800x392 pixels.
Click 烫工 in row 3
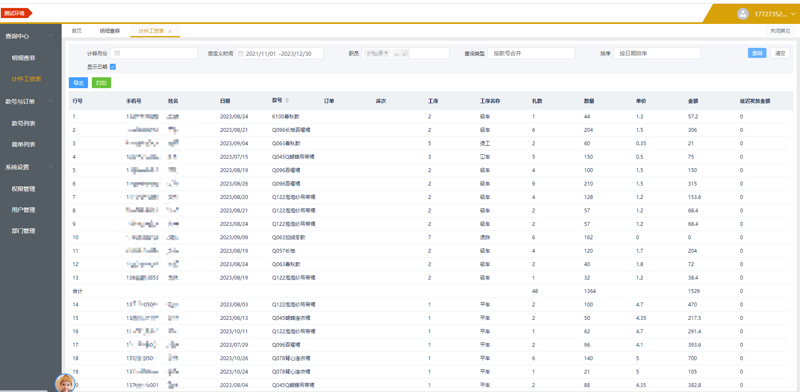(485, 144)
